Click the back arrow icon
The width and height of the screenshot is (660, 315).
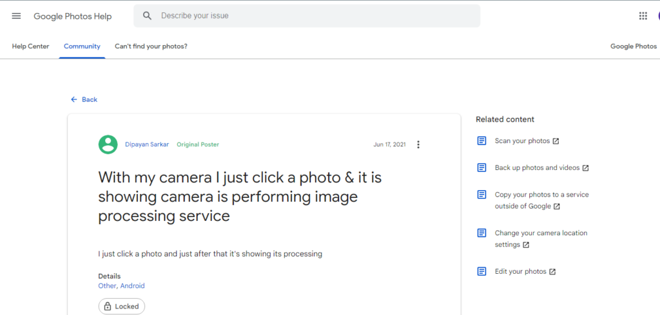tap(74, 99)
